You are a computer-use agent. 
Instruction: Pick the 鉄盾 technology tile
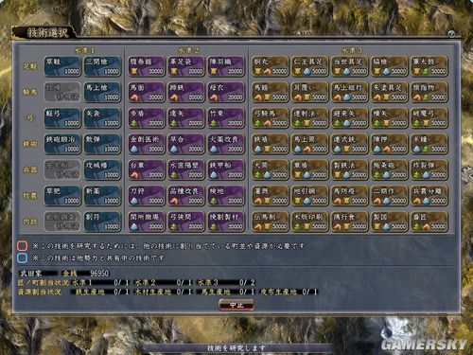tap(271, 144)
